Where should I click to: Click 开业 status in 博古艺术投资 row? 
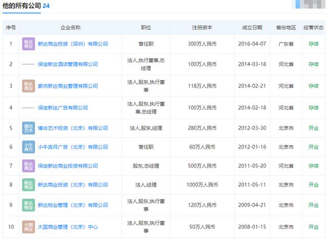click(313, 128)
